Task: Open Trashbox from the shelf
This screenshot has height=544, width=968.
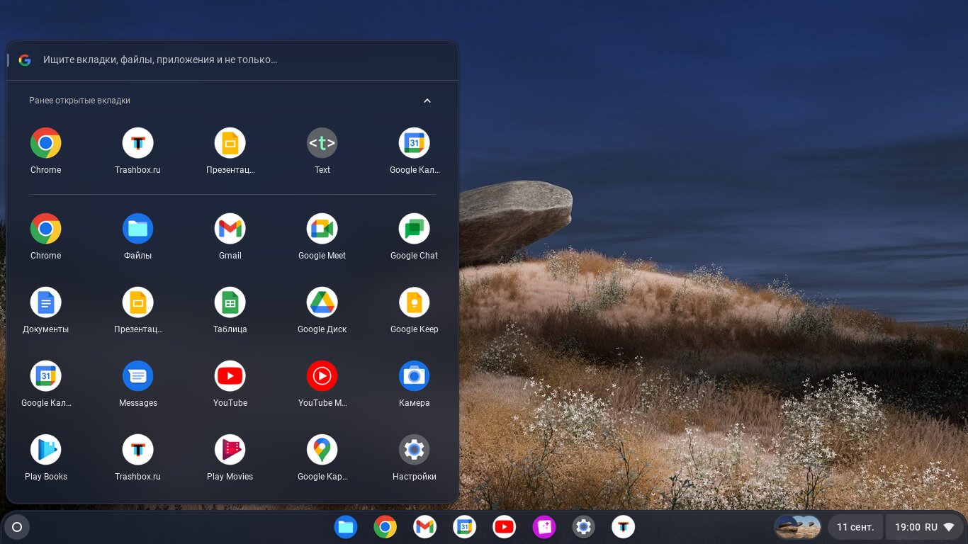Action: (624, 527)
